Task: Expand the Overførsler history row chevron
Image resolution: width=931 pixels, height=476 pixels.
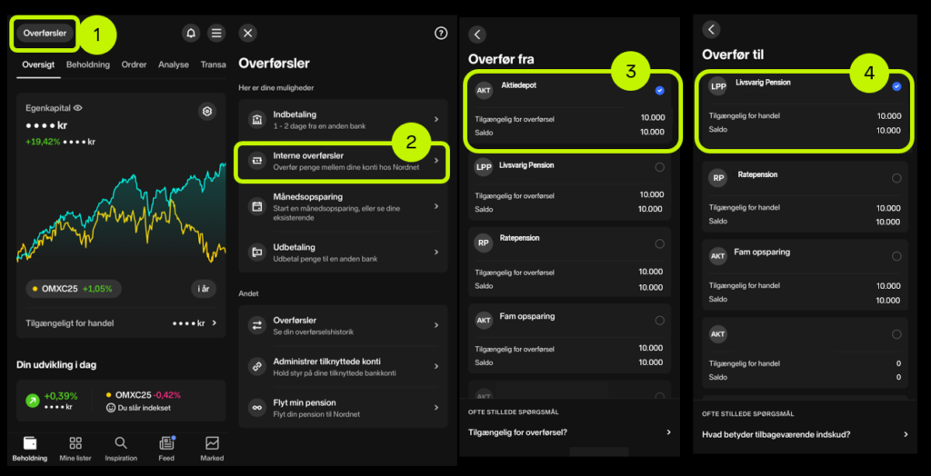Action: [436, 325]
